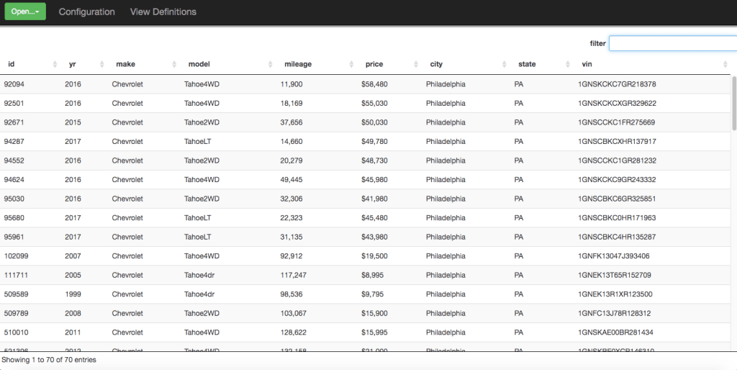Viewport: 737px width, 370px height.
Task: Click the mileage header label
Action: pos(298,64)
